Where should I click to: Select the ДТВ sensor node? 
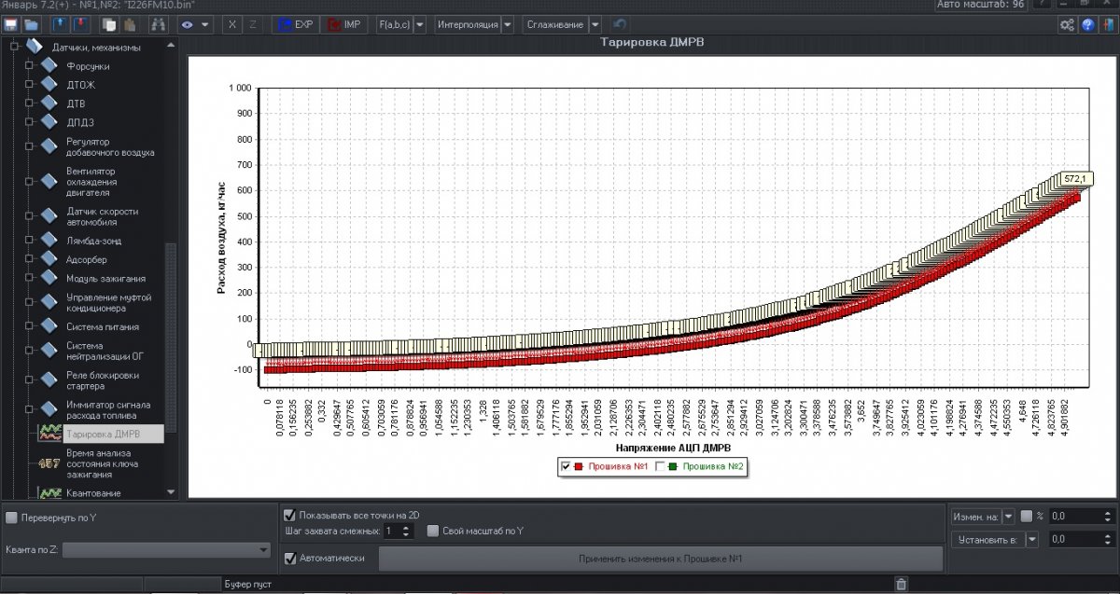(76, 104)
